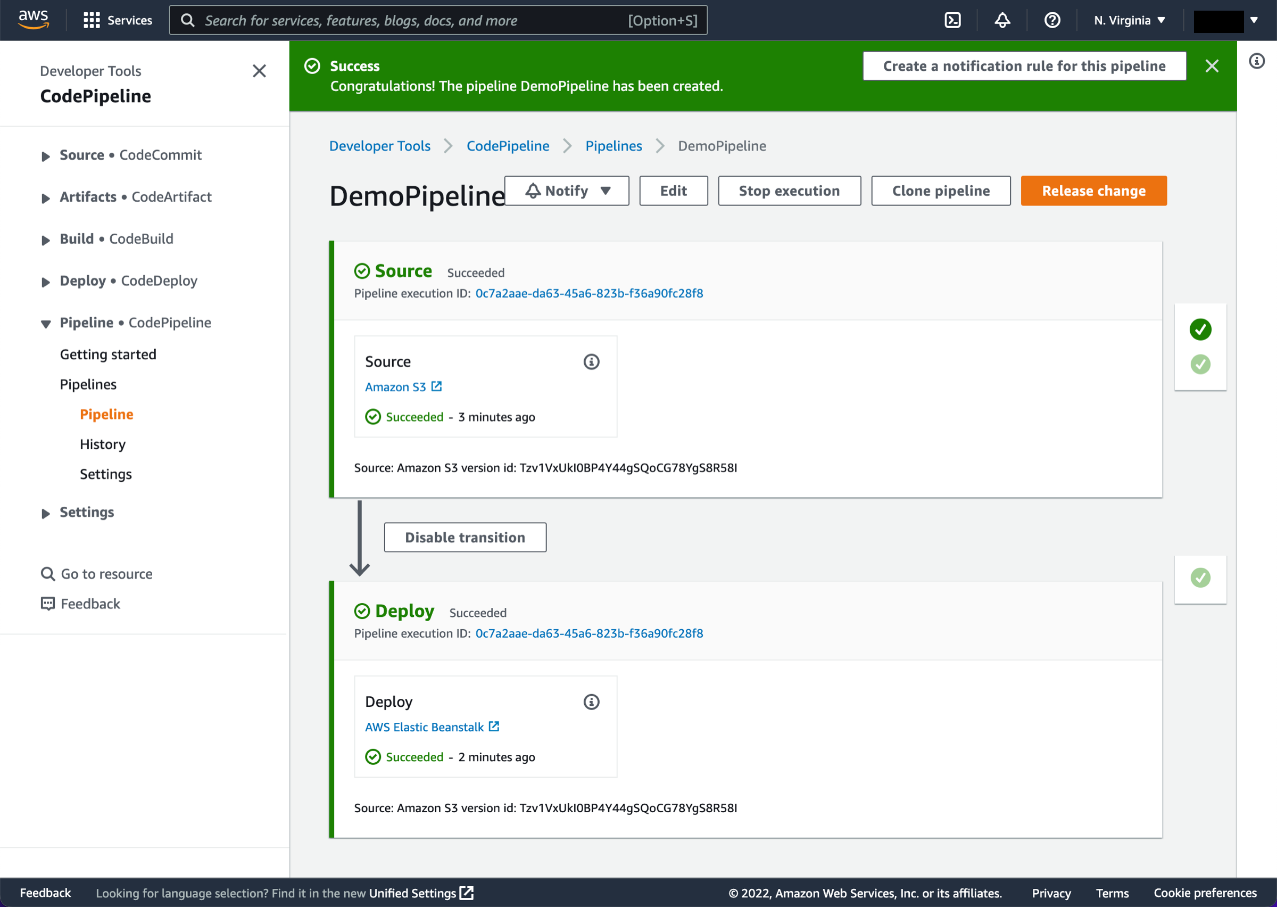1277x907 pixels.
Task: Open the AWS Elastic Beanstalk link
Action: pyautogui.click(x=424, y=727)
